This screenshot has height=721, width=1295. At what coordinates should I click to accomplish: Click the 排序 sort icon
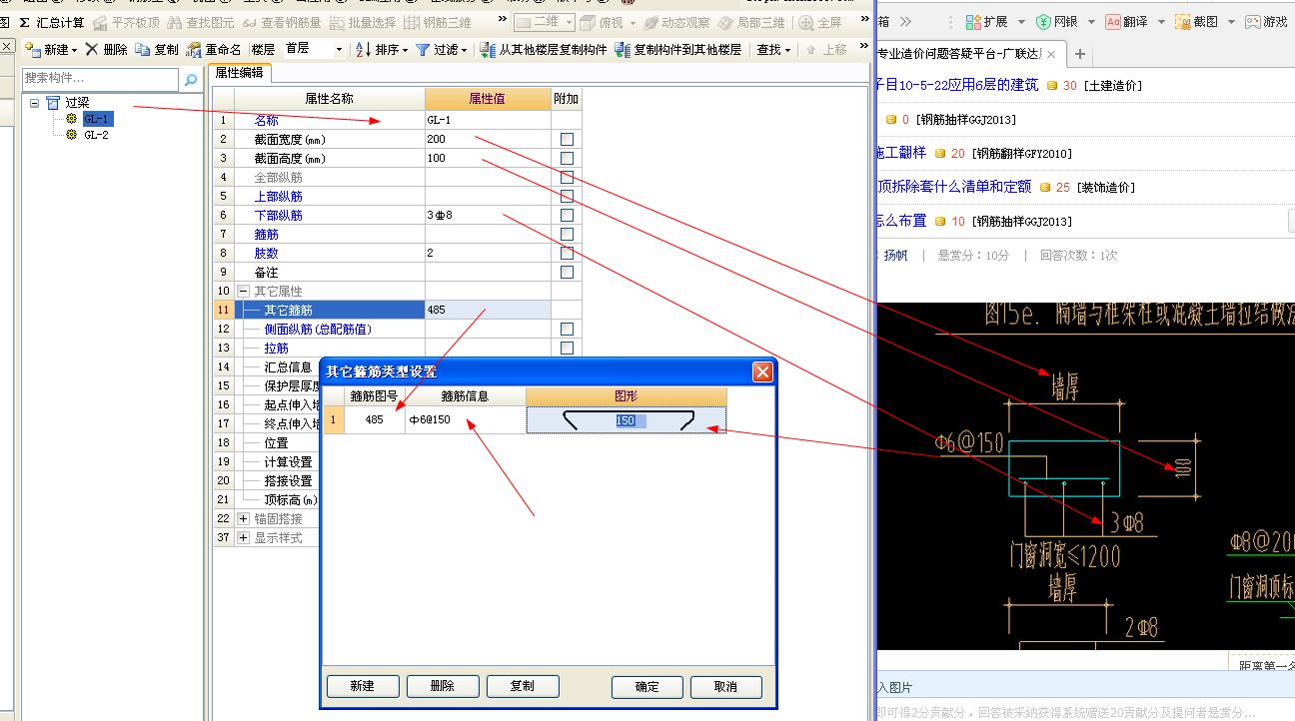coord(364,49)
